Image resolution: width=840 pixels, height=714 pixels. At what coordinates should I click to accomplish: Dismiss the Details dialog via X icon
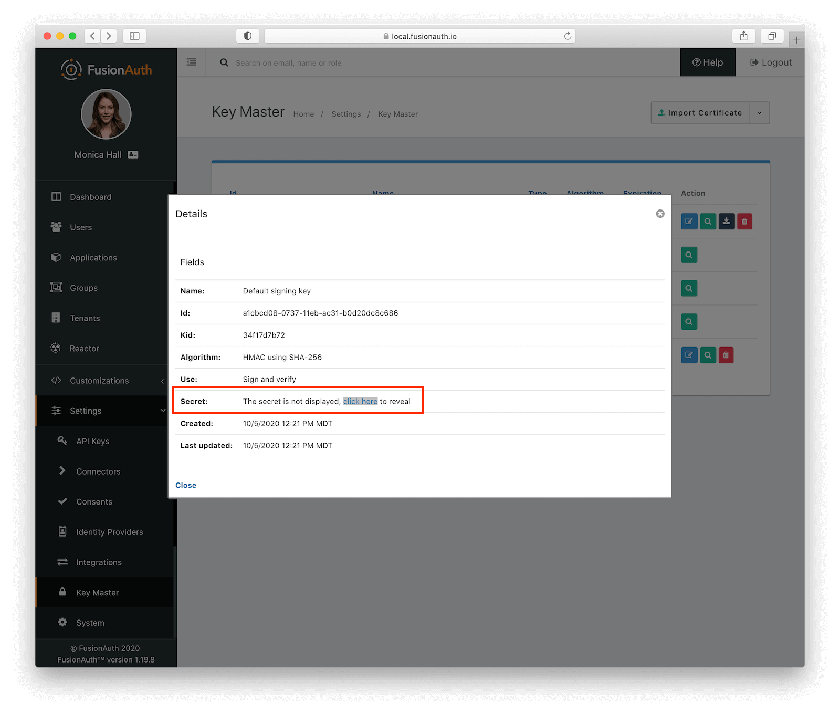660,214
